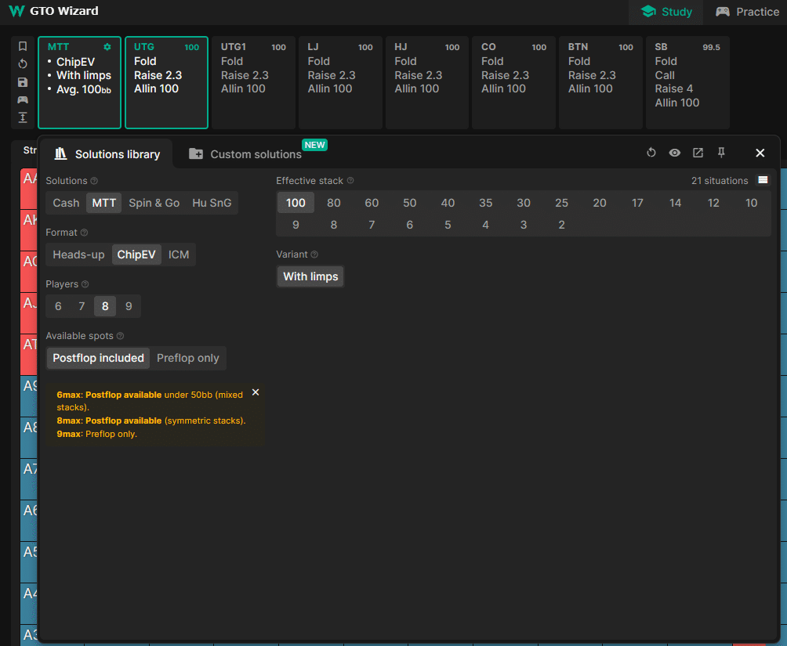The height and width of the screenshot is (646, 787).
Task: Dismiss the postflop availability notice
Action: 256,392
